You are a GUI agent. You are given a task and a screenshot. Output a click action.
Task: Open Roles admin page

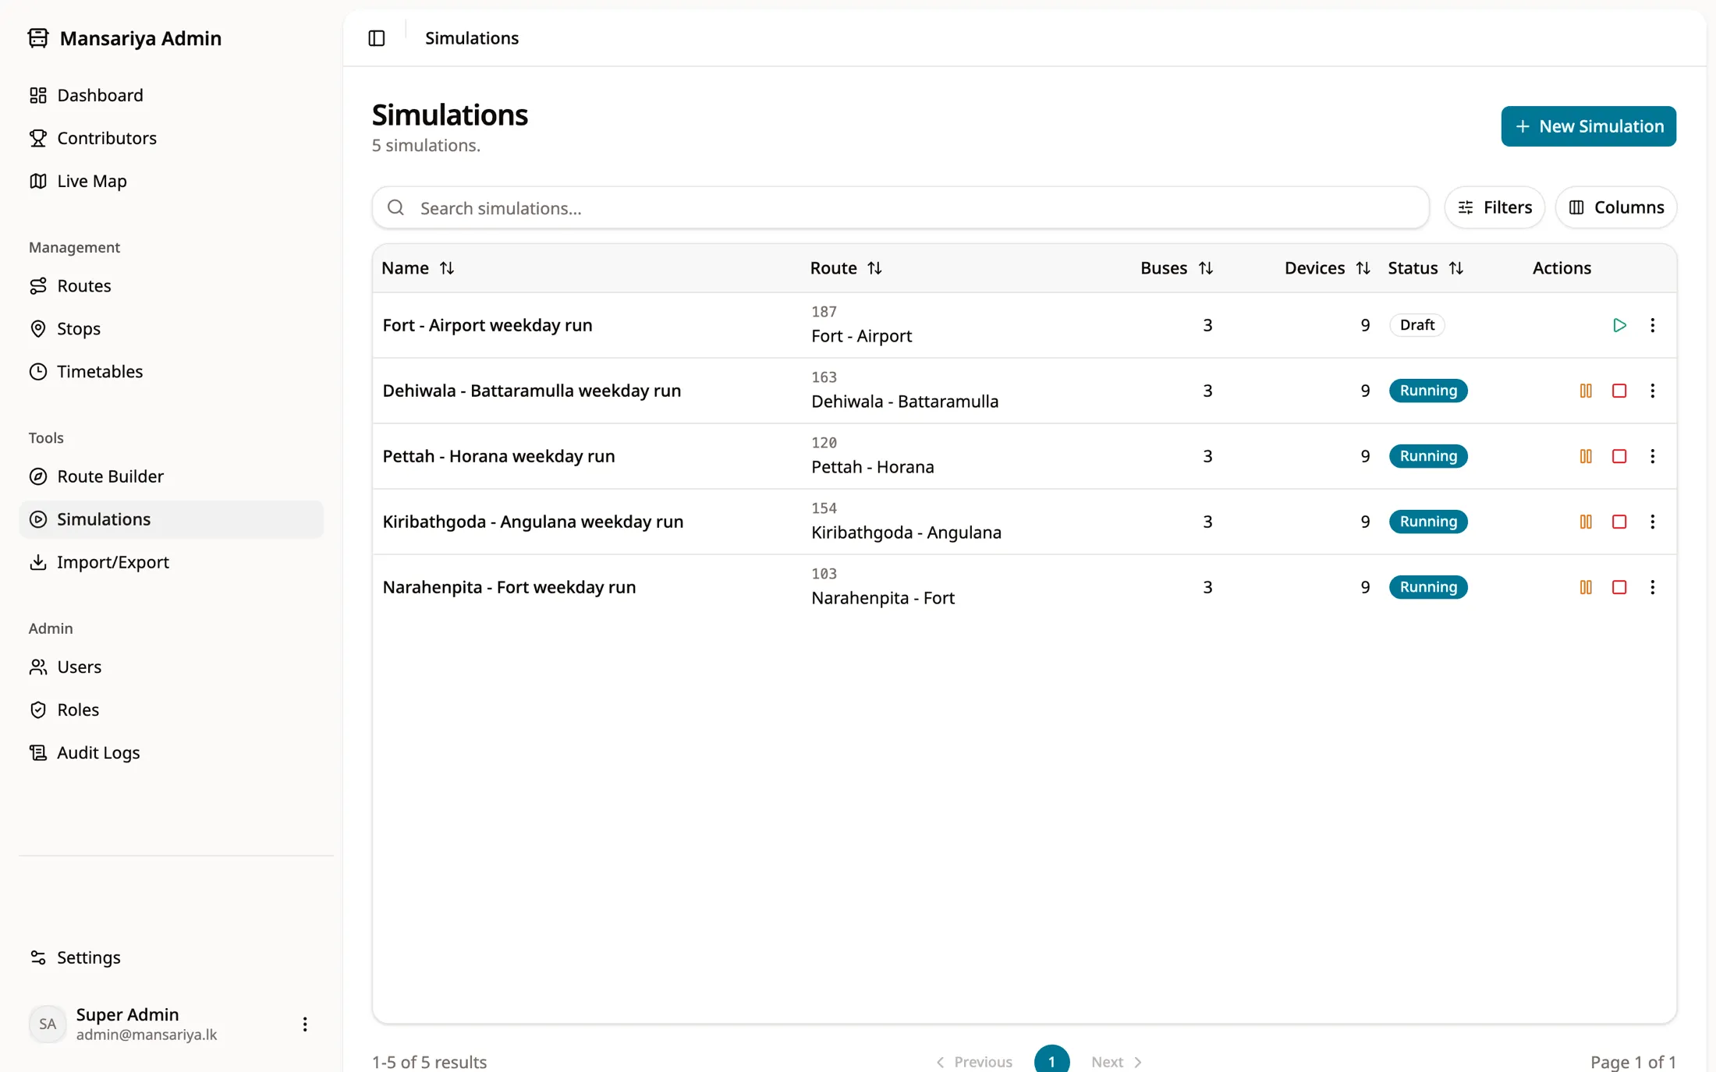(172, 710)
